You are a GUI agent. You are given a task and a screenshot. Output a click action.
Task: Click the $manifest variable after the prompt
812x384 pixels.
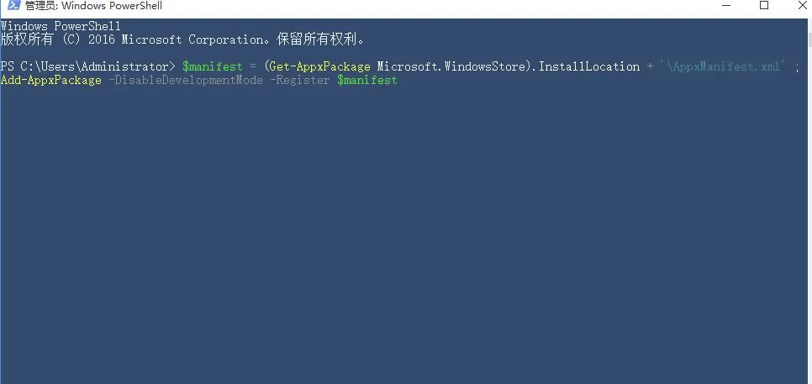click(x=213, y=66)
